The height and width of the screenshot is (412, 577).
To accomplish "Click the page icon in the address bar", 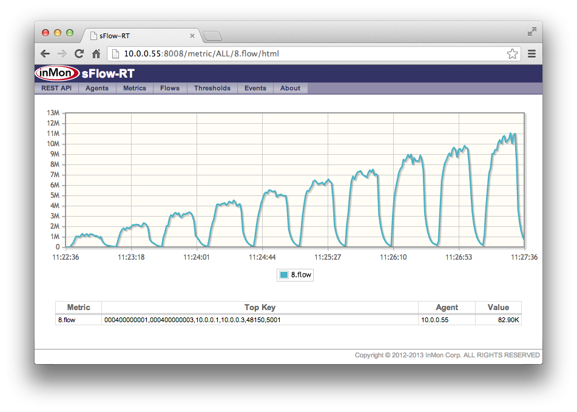I will [114, 53].
